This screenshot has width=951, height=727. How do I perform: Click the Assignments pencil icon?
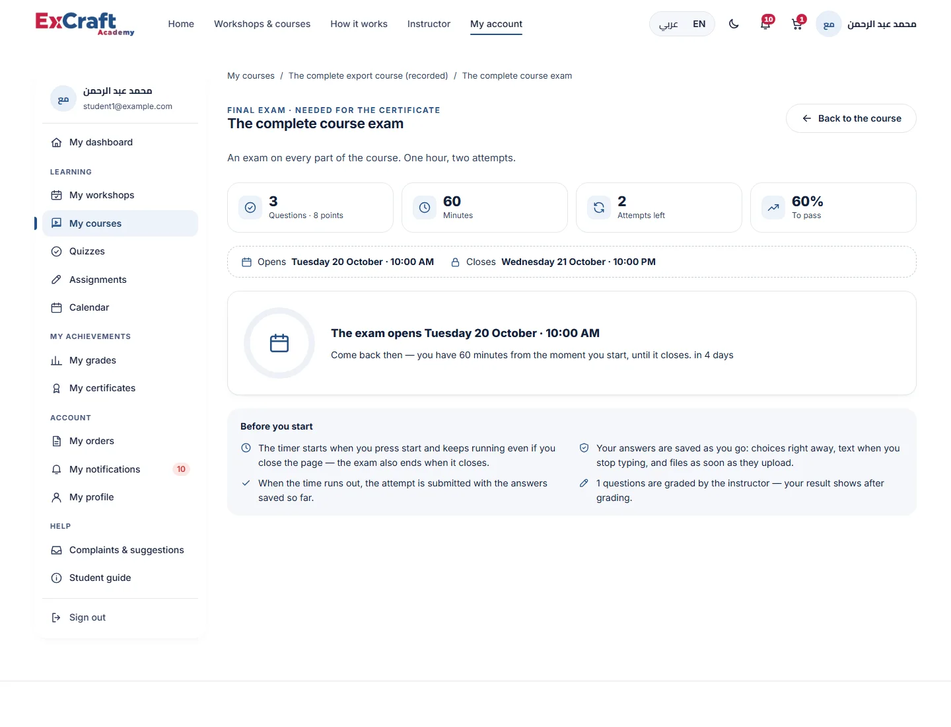(x=56, y=280)
